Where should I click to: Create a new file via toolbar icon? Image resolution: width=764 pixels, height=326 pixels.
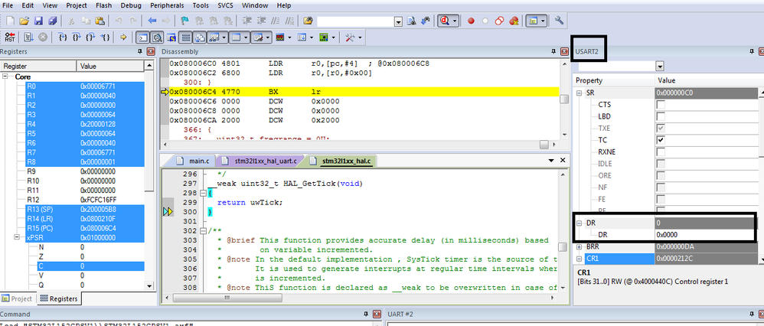[10, 21]
